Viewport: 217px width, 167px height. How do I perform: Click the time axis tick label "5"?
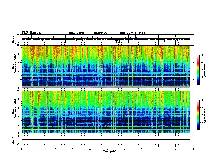[x=107, y=149]
